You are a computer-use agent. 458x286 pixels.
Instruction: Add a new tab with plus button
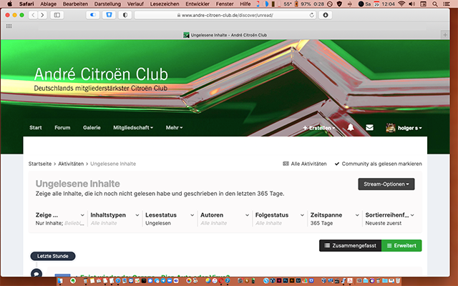point(445,35)
